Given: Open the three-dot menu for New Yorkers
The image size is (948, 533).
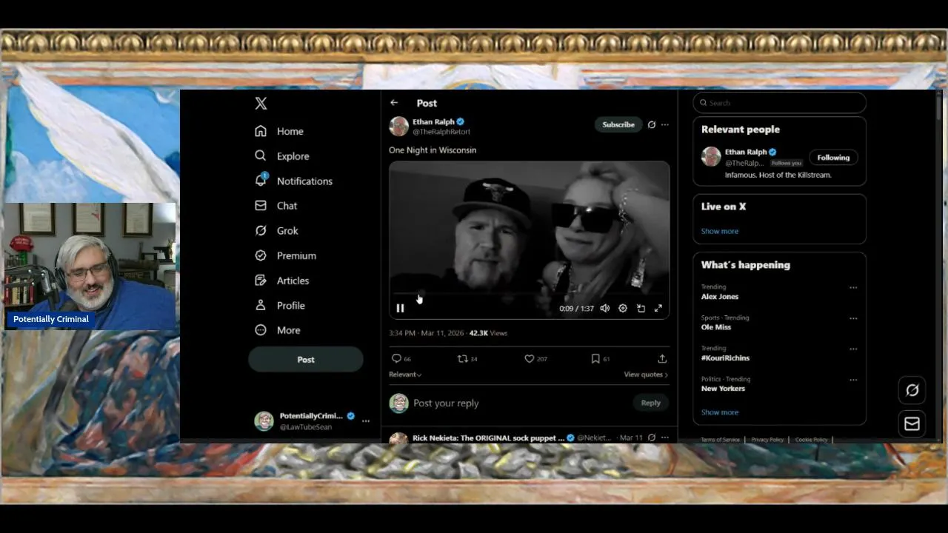Looking at the screenshot, I should [853, 380].
